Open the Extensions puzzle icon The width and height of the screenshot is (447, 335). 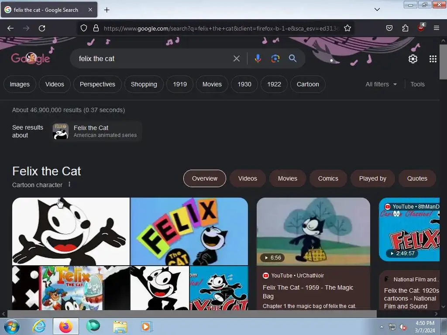pos(405,28)
